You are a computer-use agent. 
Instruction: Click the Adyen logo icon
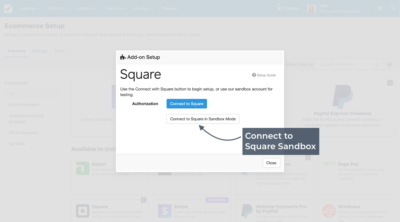83,168
